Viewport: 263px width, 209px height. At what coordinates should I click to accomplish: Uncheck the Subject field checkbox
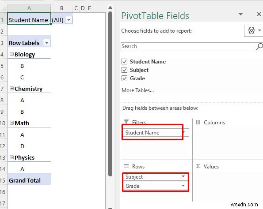(x=124, y=70)
